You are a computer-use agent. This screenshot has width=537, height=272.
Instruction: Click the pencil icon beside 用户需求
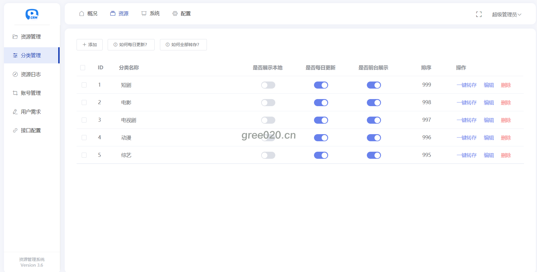pos(15,112)
